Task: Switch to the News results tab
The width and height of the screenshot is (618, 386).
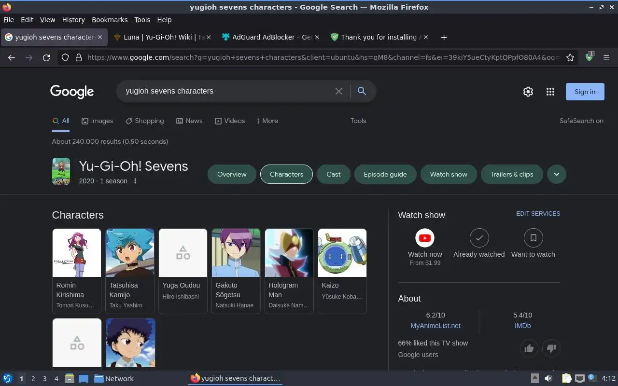Action: [189, 121]
